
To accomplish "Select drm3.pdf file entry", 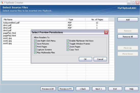I will point(7,30).
